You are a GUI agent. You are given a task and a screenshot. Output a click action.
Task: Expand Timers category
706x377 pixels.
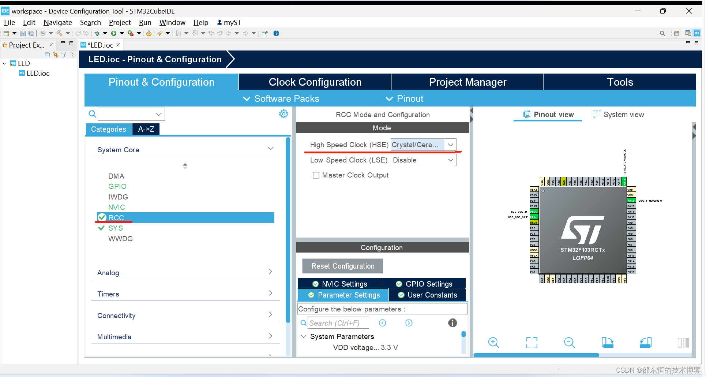click(x=270, y=293)
